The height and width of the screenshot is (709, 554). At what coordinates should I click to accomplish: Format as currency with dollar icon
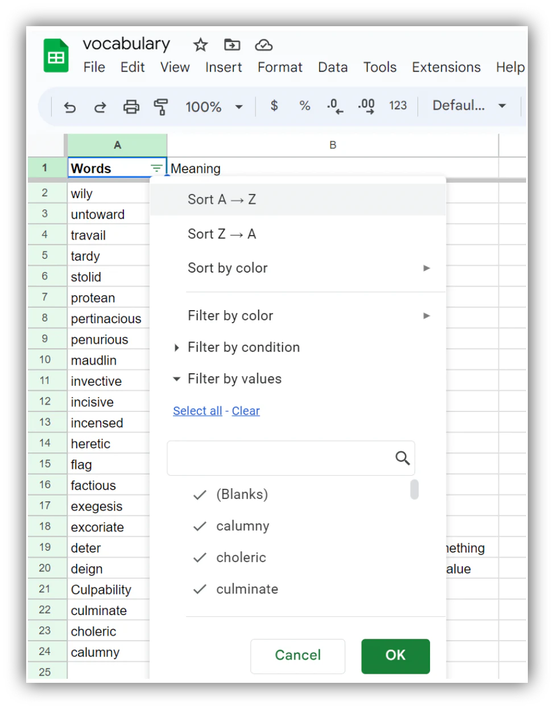(274, 105)
